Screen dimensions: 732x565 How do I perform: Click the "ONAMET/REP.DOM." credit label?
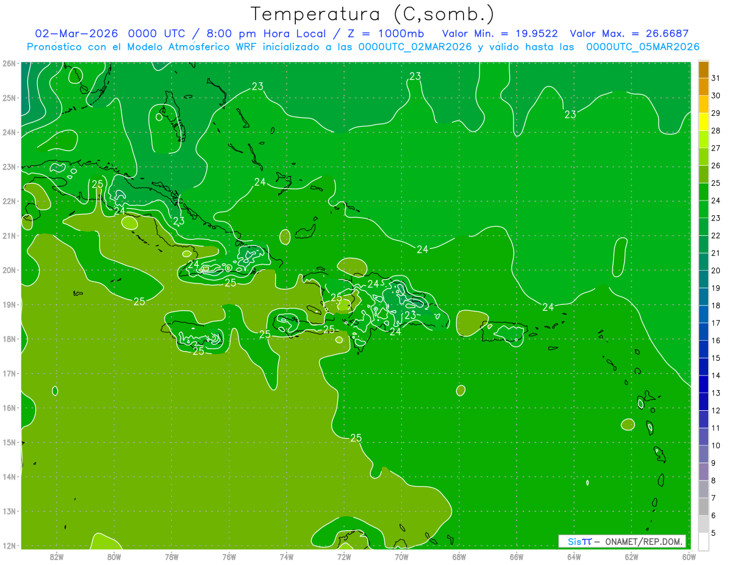pyautogui.click(x=644, y=541)
